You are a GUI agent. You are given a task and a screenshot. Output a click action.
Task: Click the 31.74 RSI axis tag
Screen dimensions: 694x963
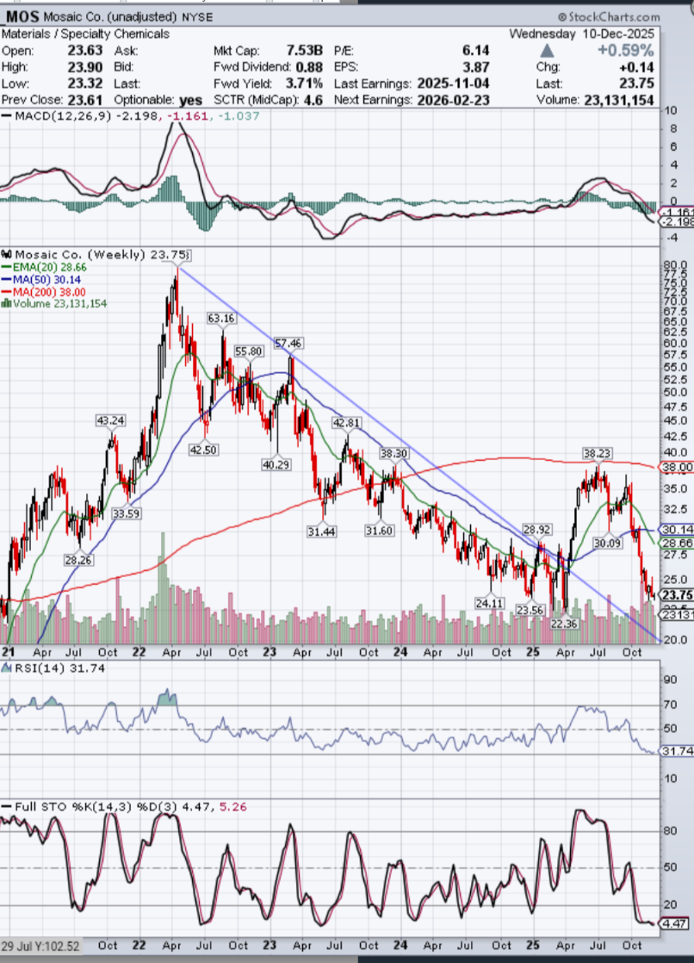pos(677,751)
